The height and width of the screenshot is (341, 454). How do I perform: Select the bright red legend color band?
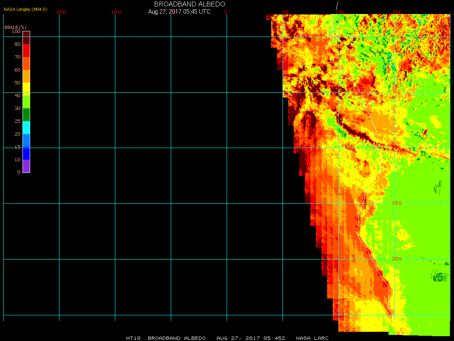point(26,51)
